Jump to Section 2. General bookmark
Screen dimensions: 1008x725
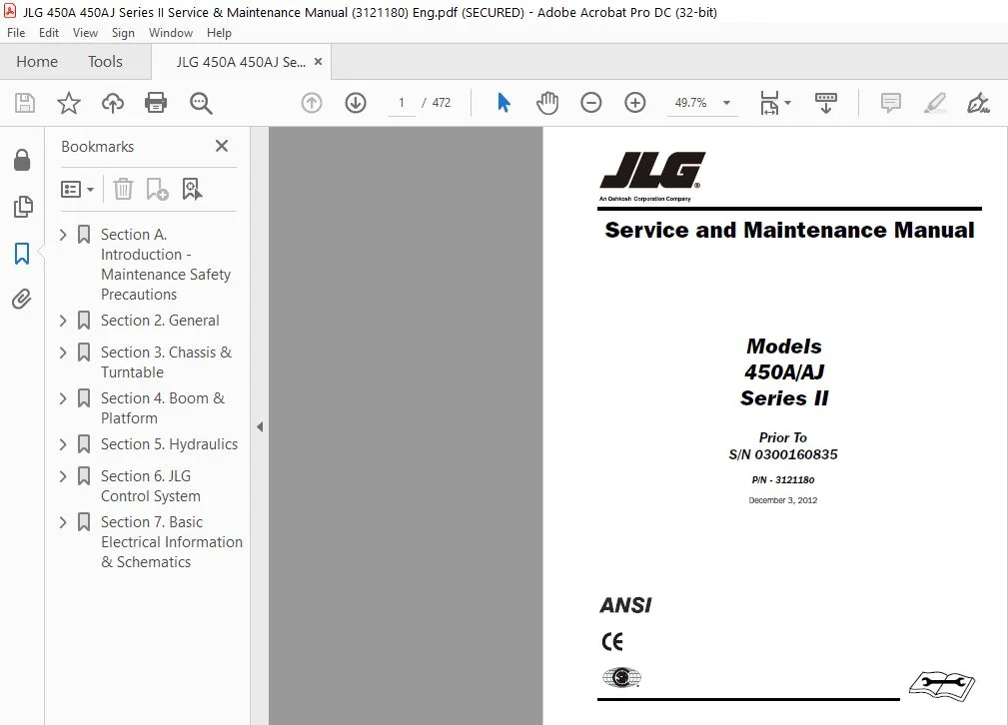160,321
